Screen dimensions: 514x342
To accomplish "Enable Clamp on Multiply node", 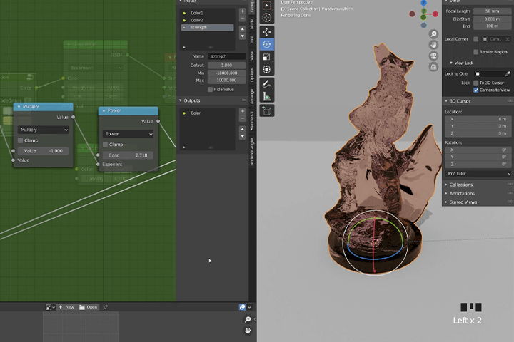I will pos(20,140).
